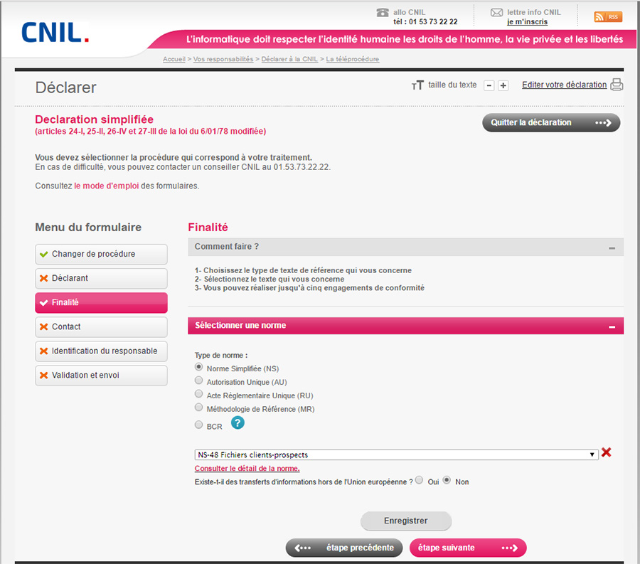
Task: Decrease text size with the minus button
Action: (489, 85)
